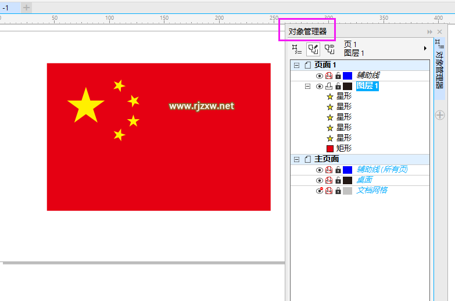The image size is (455, 301).
Task: Select the last 星形 object above 矩形
Action: click(x=344, y=138)
